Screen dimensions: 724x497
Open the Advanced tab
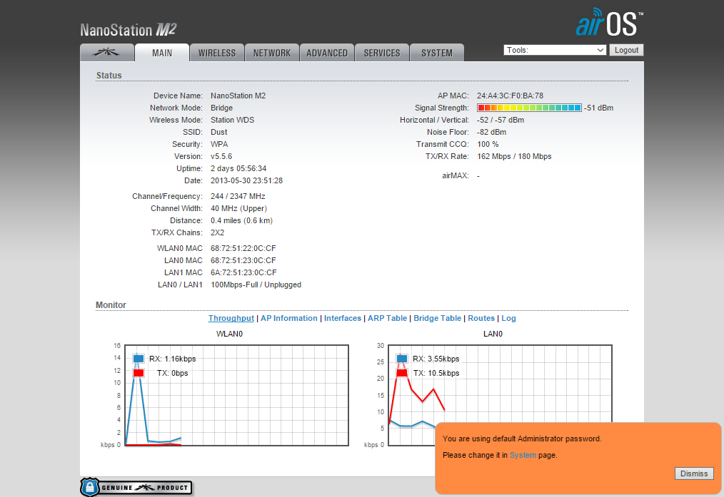327,53
